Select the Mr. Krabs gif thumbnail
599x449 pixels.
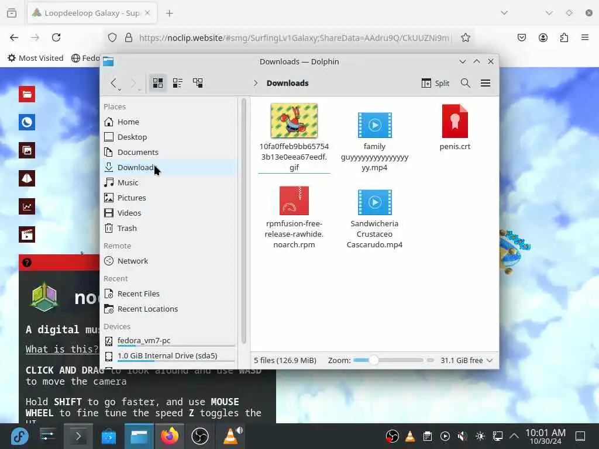[294, 120]
